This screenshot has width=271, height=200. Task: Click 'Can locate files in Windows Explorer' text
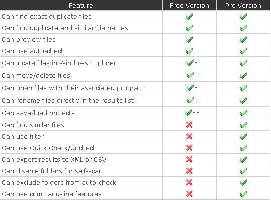point(59,63)
